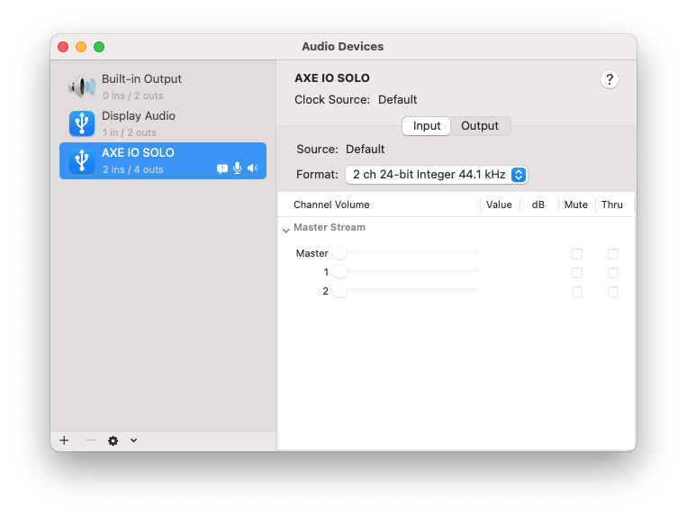Image resolution: width=687 pixels, height=518 pixels.
Task: Switch to the Output tab
Action: pos(480,126)
